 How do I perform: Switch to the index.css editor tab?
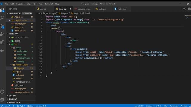coord(121,9)
